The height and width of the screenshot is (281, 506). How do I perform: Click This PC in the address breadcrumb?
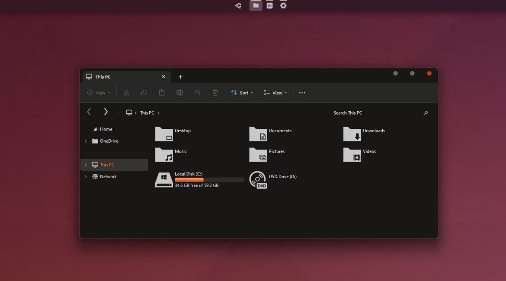[147, 113]
